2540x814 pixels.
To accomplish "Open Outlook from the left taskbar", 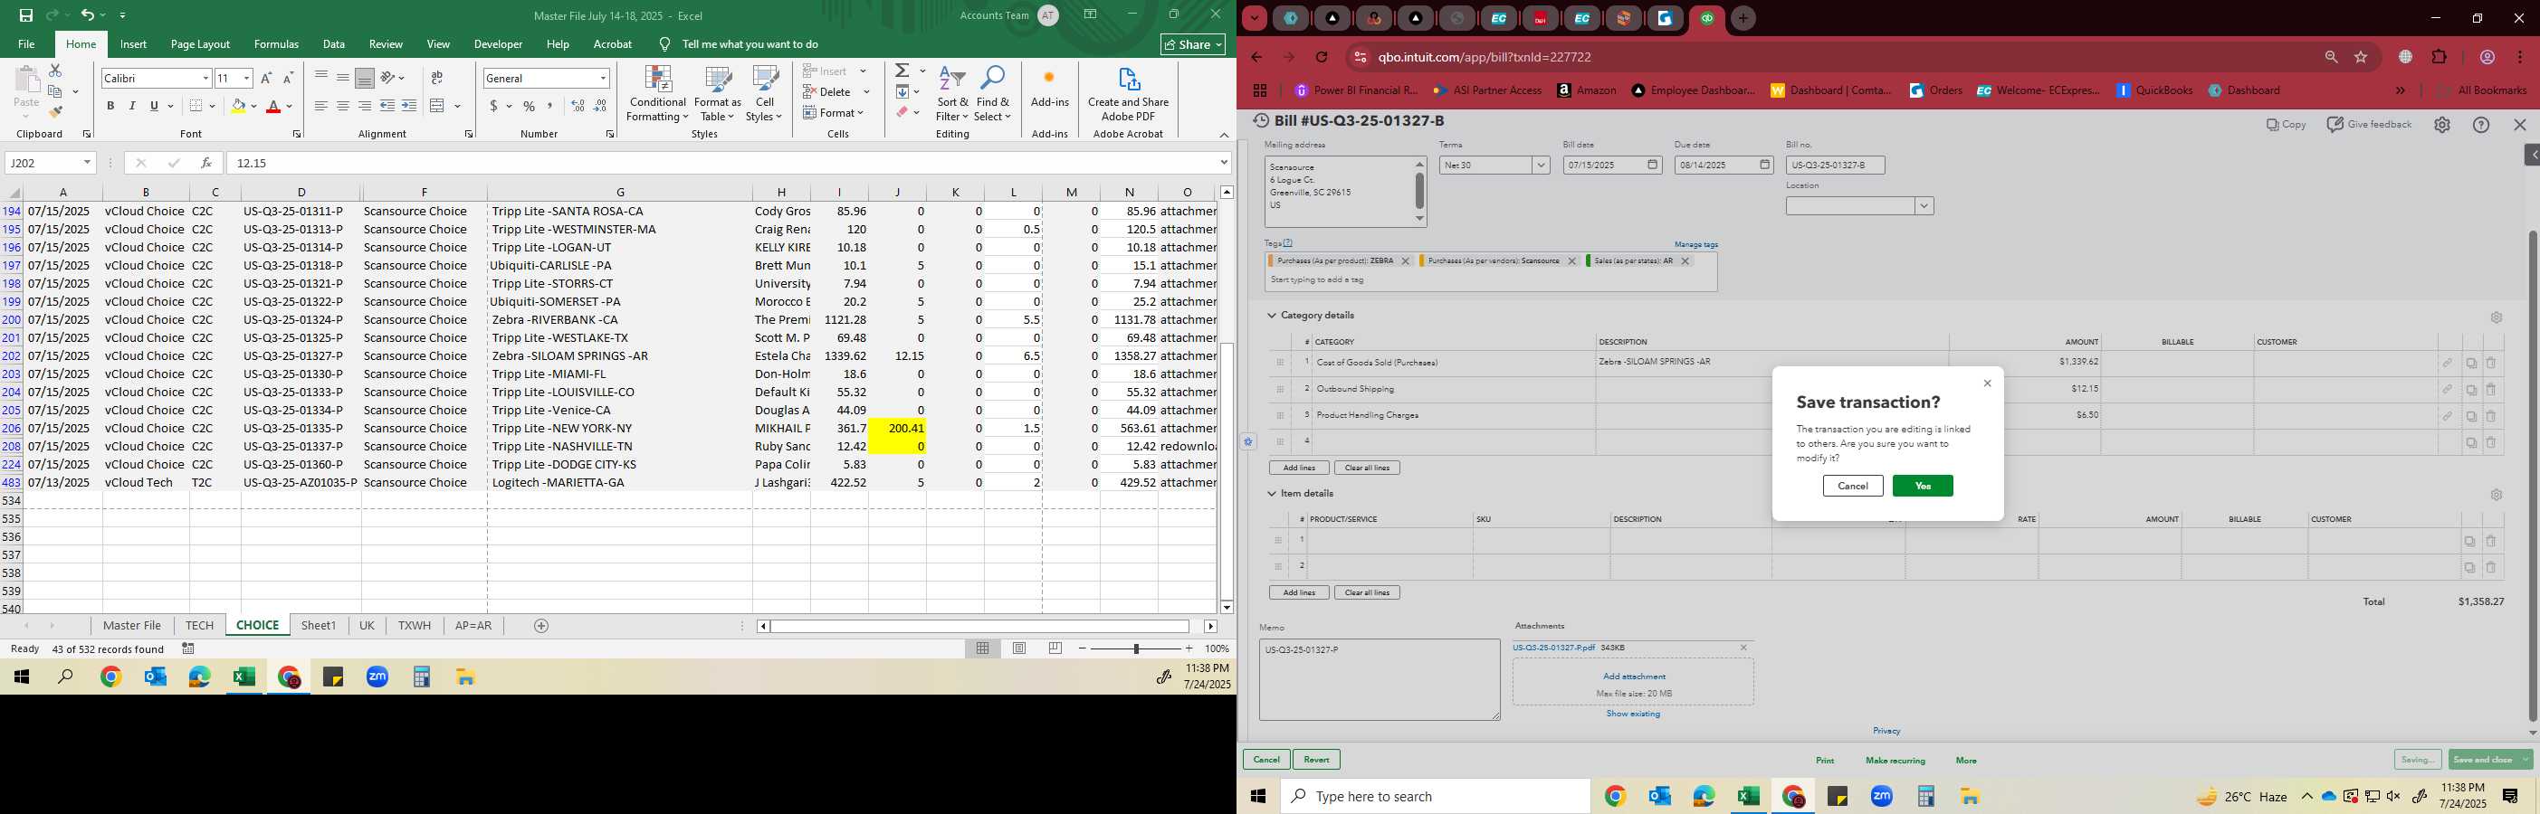I will (x=156, y=677).
